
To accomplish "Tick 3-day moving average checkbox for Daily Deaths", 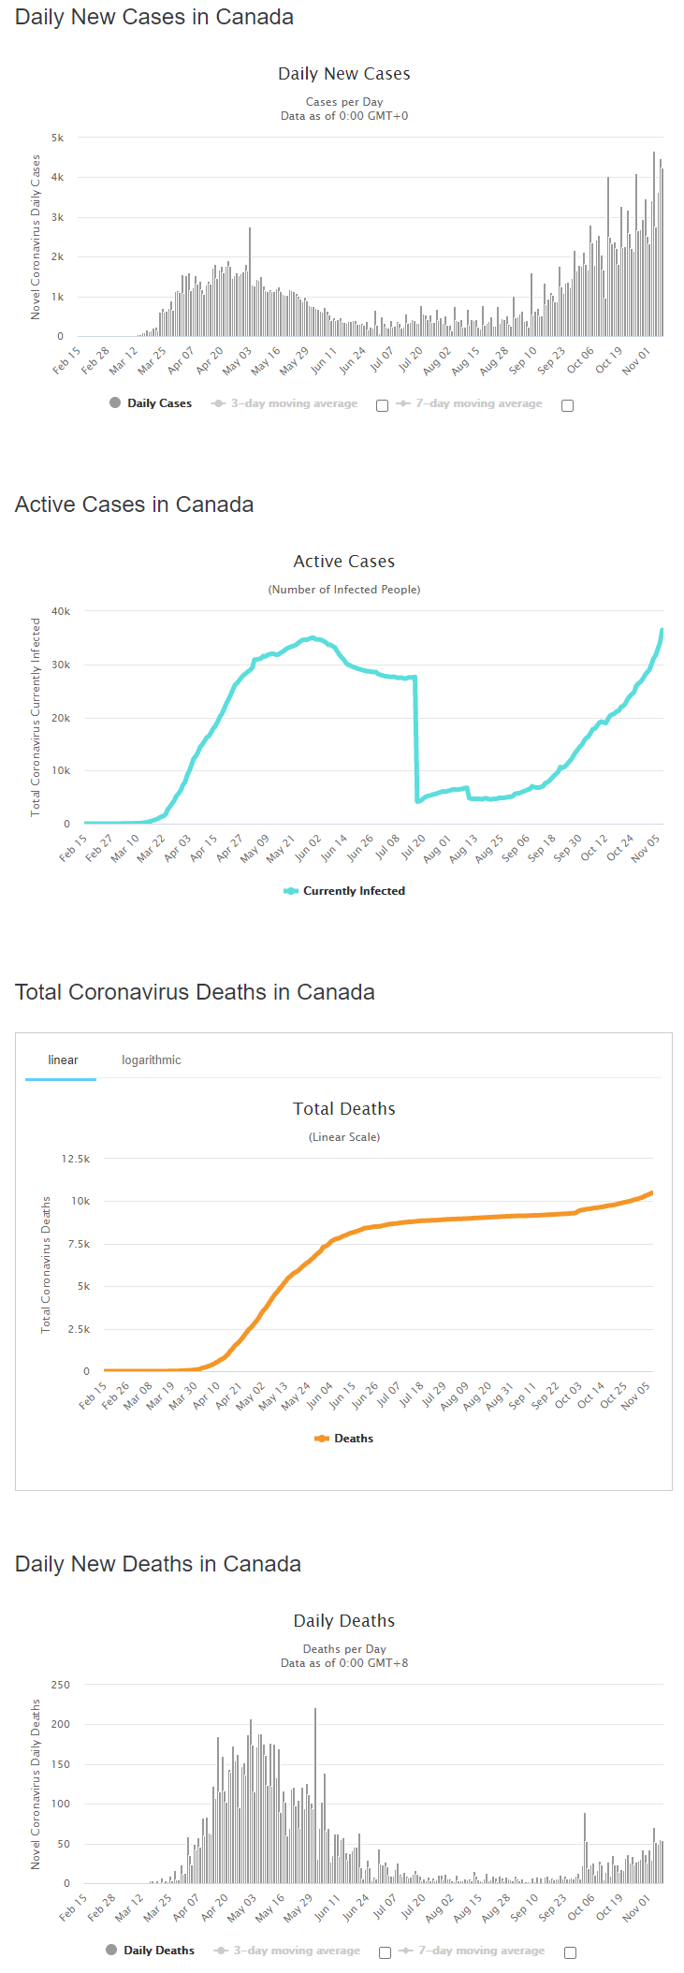I will pyautogui.click(x=385, y=1952).
